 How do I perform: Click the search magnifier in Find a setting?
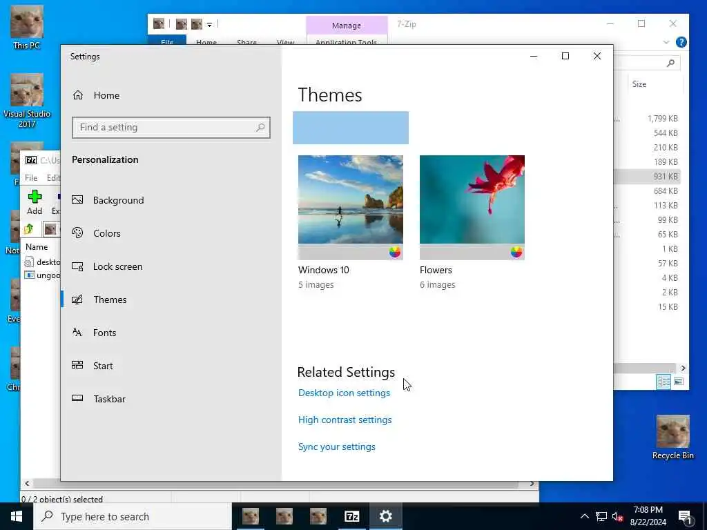pyautogui.click(x=260, y=128)
